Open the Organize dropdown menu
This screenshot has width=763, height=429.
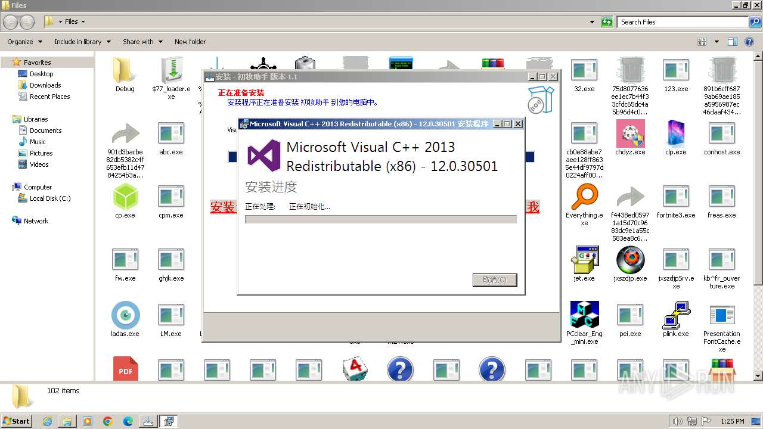[x=25, y=42]
